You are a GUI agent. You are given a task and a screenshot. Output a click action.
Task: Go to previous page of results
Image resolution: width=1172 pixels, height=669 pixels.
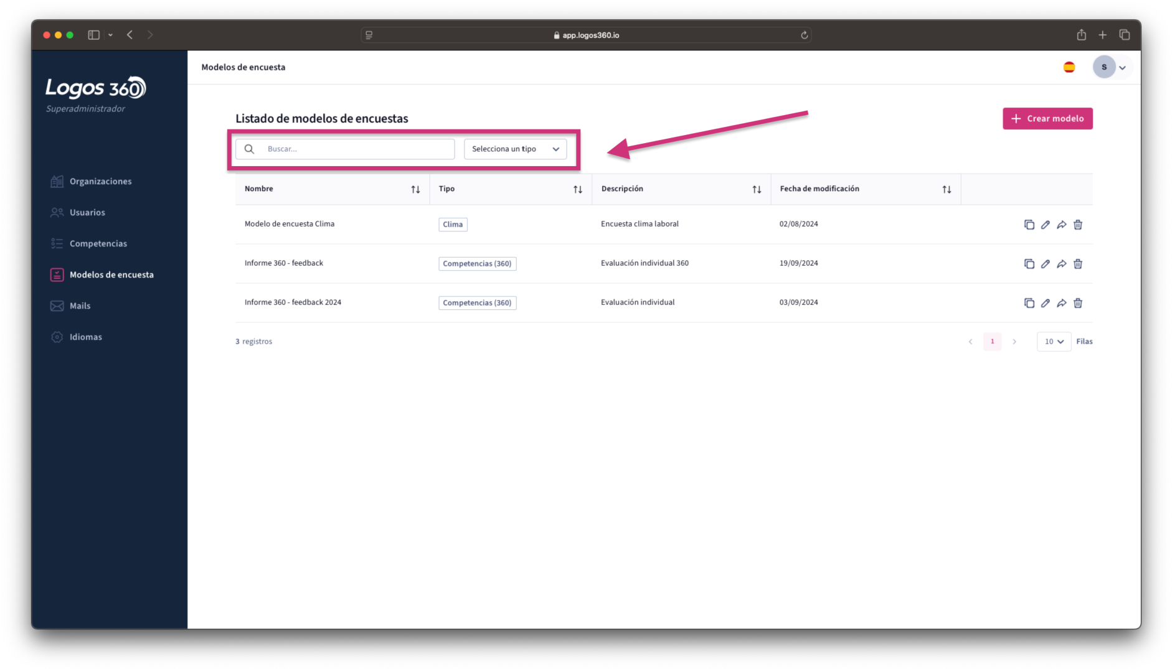pos(970,342)
